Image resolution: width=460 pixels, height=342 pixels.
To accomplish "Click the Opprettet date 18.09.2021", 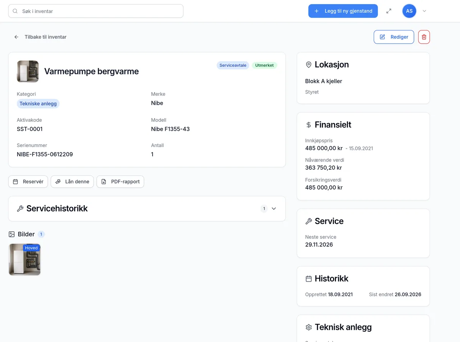I will click(340, 295).
